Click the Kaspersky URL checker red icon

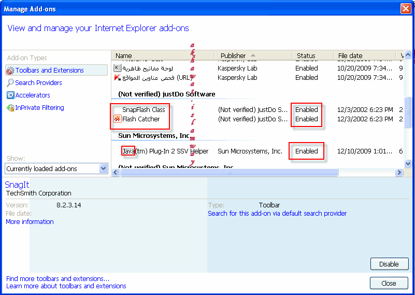pyautogui.click(x=117, y=78)
